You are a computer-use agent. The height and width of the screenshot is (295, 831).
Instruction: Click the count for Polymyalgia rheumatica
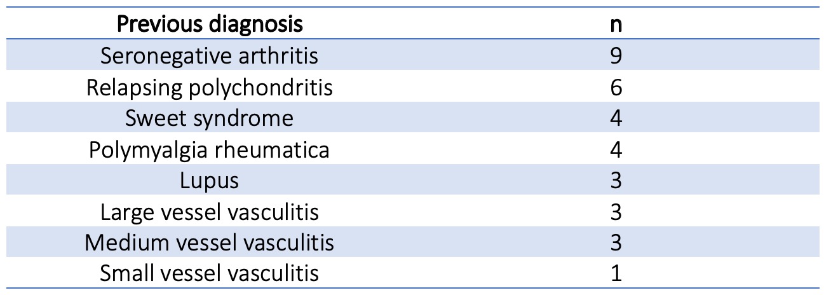614,149
